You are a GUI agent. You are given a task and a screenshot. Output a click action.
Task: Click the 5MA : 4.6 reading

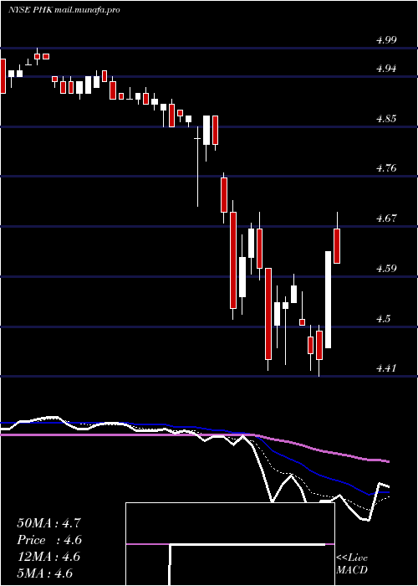pyautogui.click(x=45, y=573)
